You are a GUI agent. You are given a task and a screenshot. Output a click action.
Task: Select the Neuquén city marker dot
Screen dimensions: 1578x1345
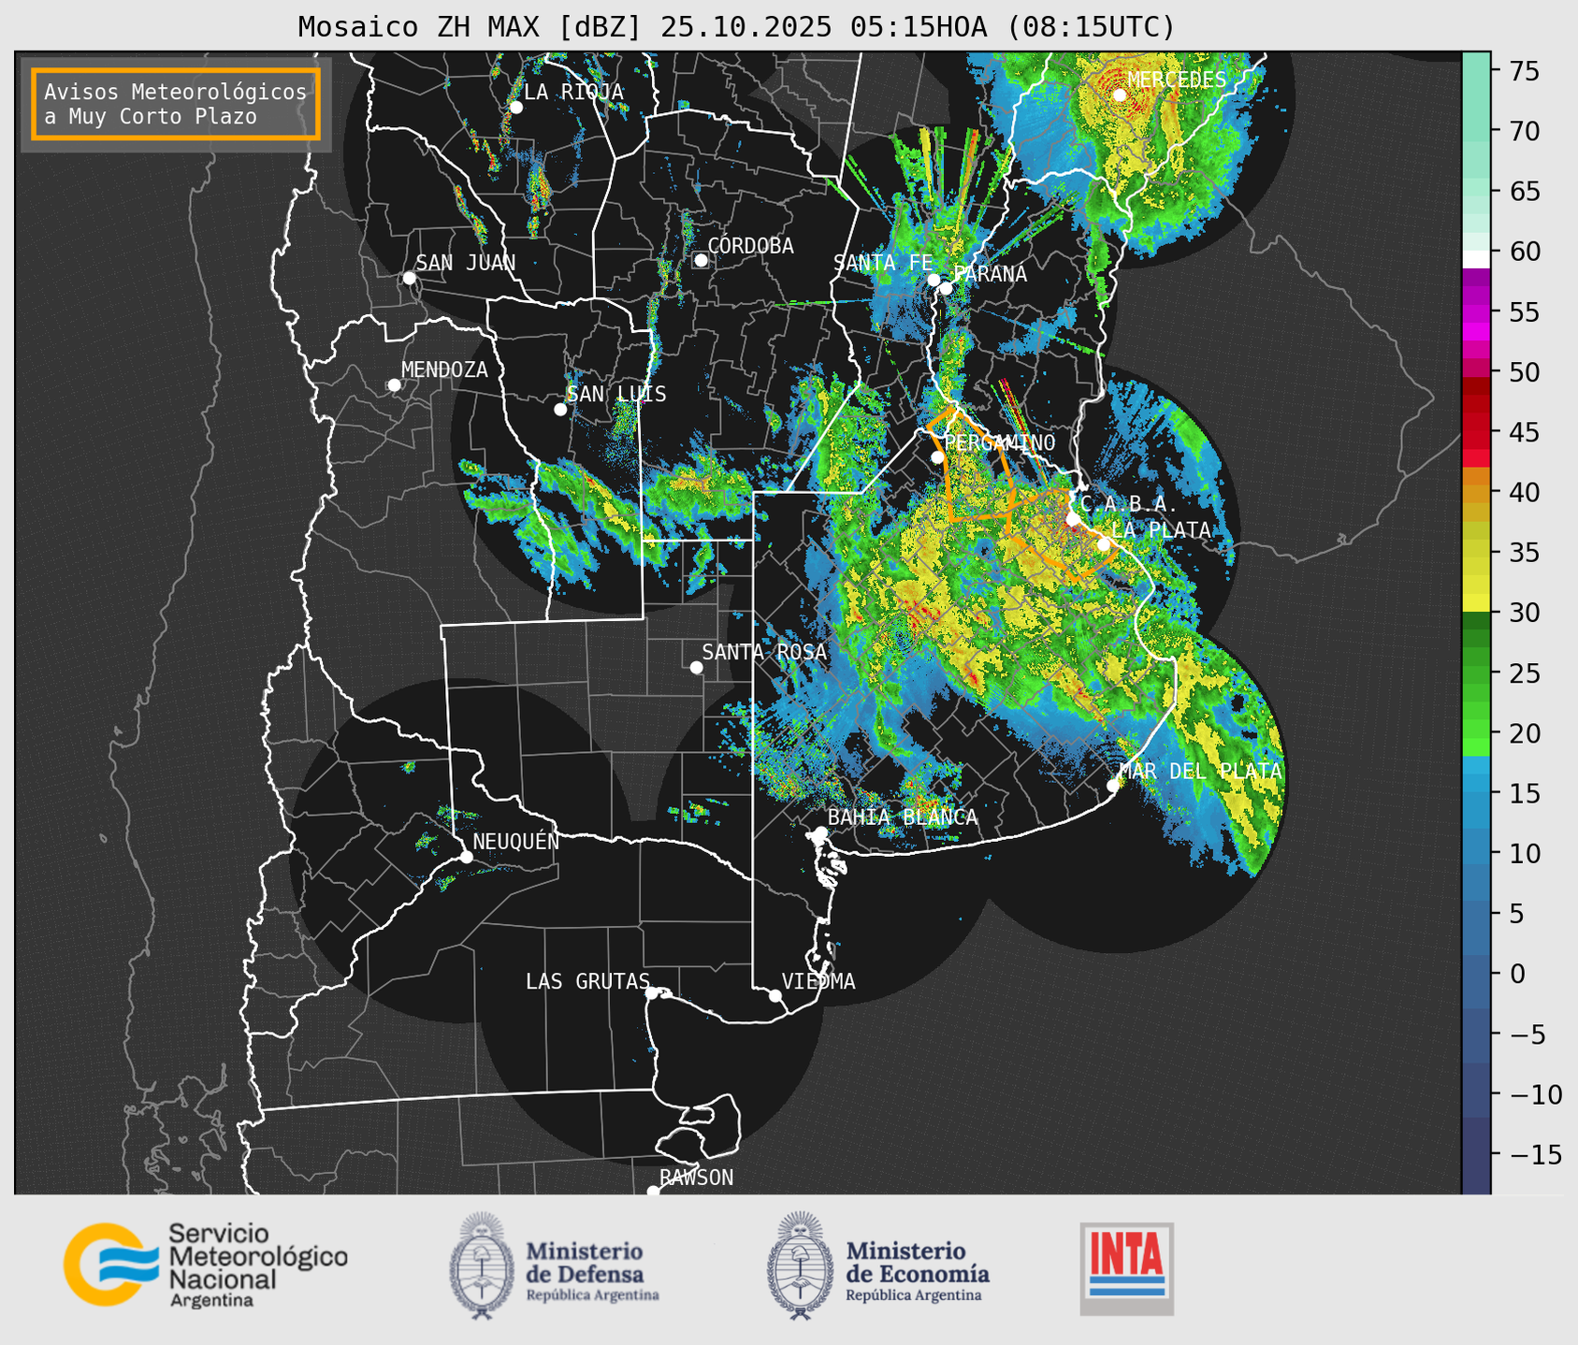(466, 857)
